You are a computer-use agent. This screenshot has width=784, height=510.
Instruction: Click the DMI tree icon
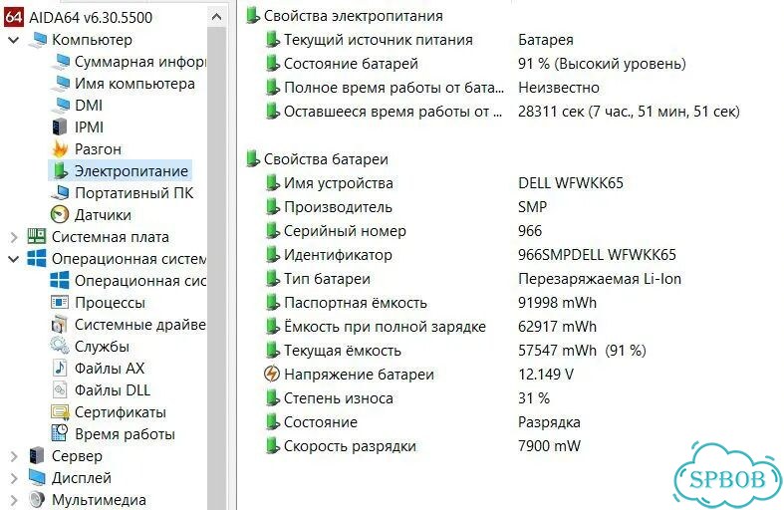pos(61,106)
